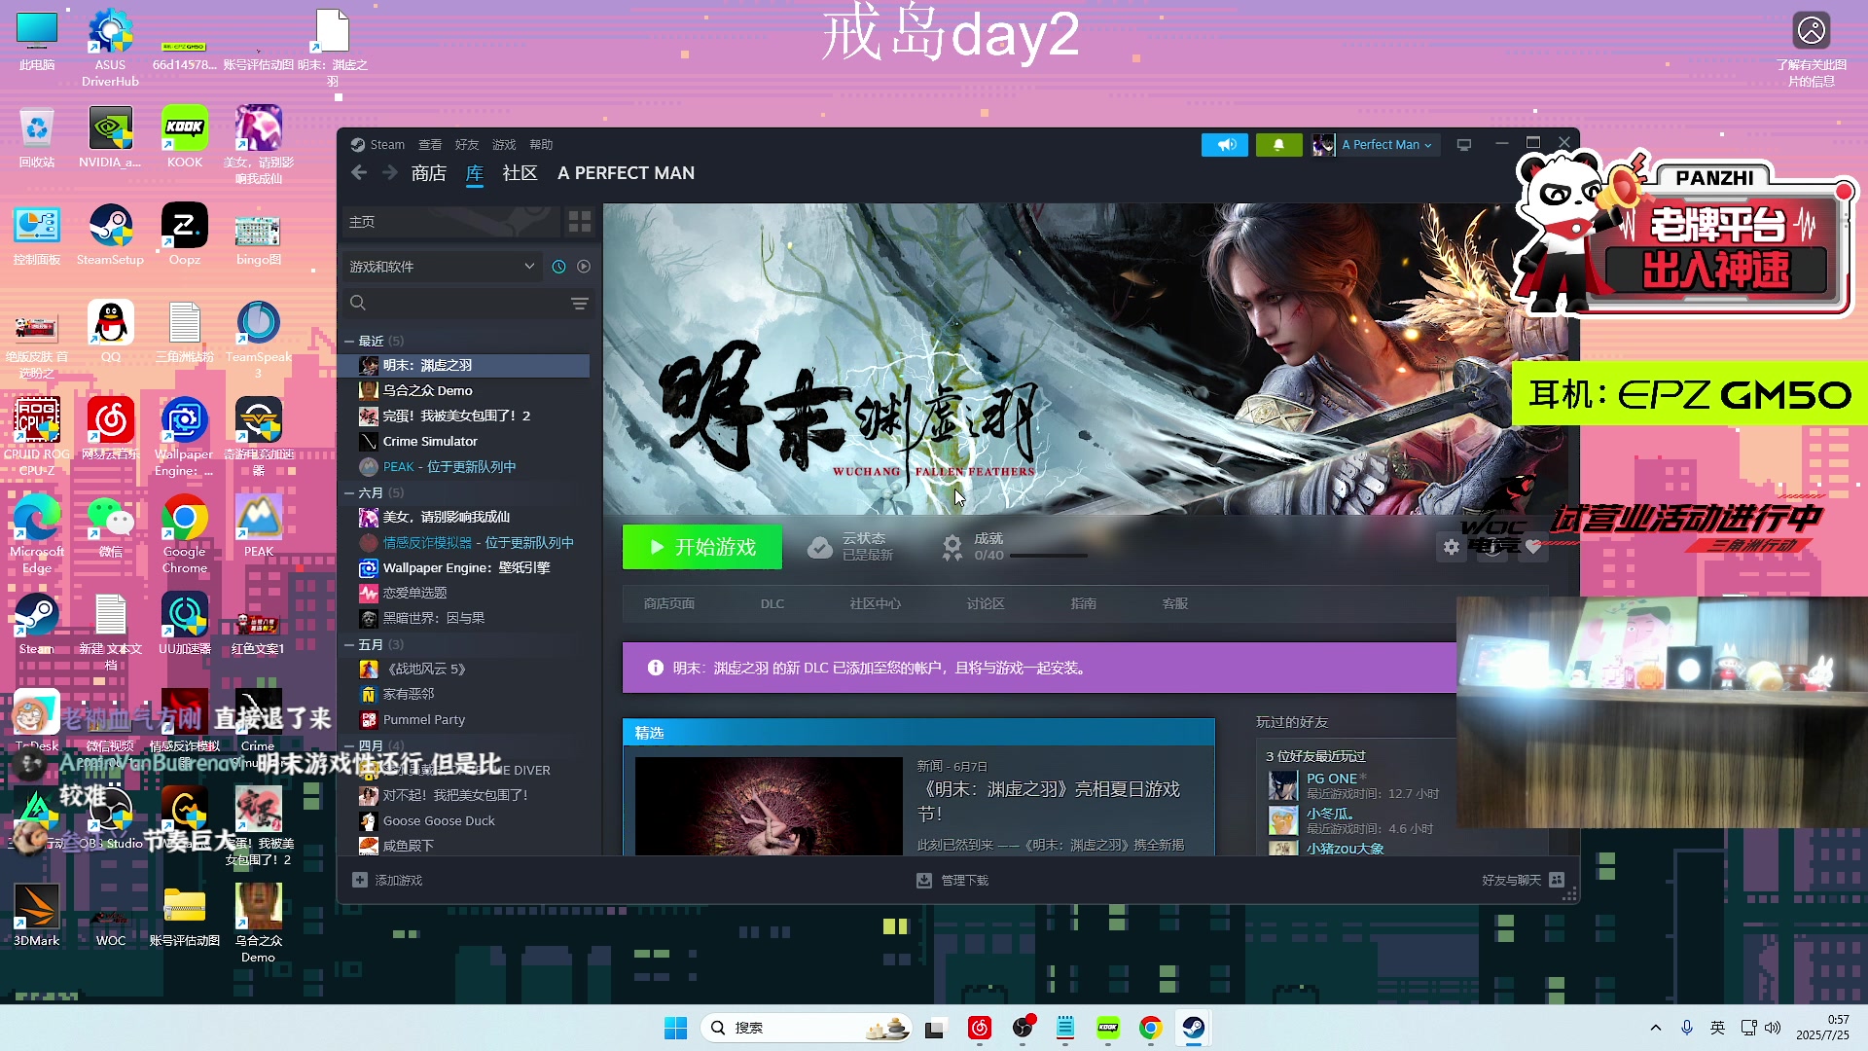Open Steam notifications bell
This screenshot has height=1051, width=1868.
(1278, 144)
